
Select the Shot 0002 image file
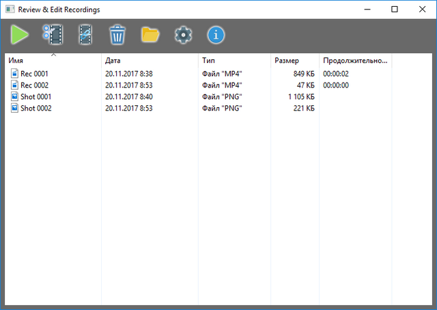[36, 109]
